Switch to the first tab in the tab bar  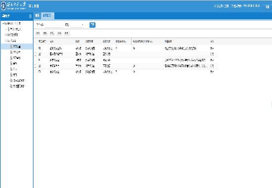click(37, 16)
